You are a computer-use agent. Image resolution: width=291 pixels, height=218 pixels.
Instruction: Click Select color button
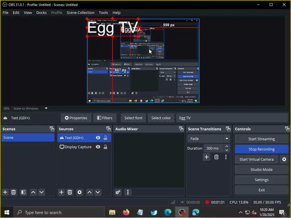point(161,118)
